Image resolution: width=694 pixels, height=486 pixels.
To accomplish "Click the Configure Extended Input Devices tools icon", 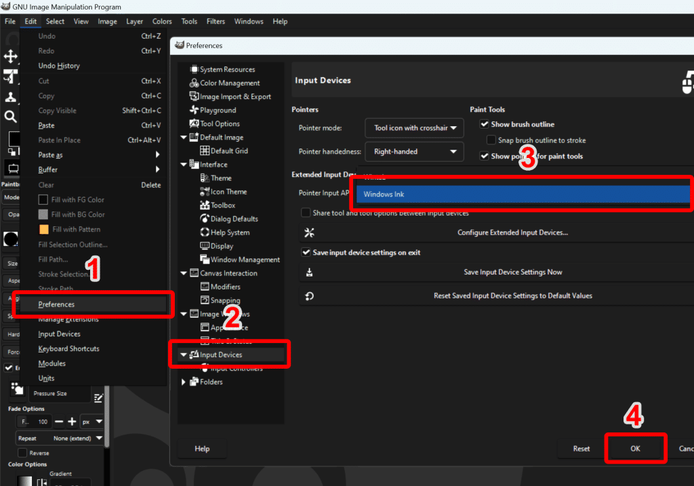I will (x=310, y=232).
